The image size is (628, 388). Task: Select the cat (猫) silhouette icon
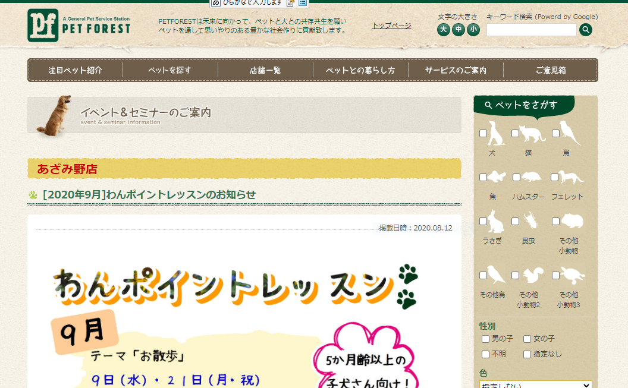pos(533,134)
